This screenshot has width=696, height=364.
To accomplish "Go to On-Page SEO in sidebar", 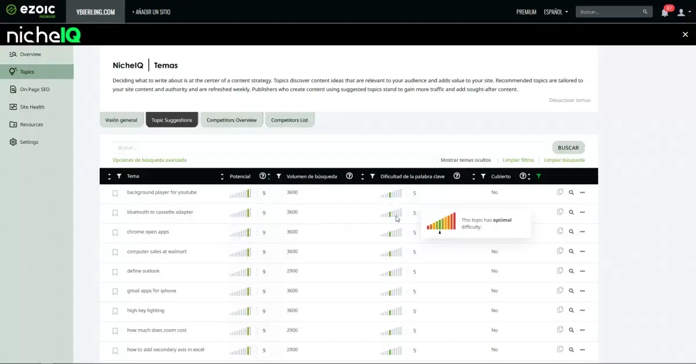I will coord(35,89).
